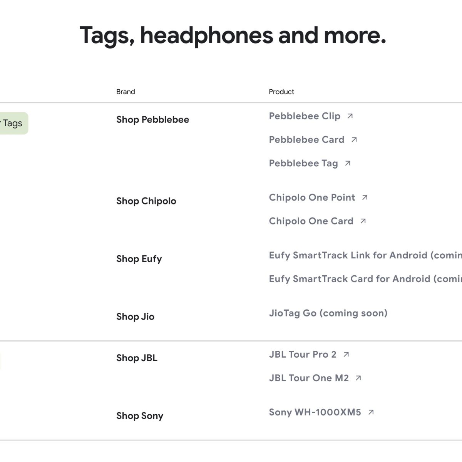The image size is (462, 462).
Task: Go to the Shop Jio link
Action: [135, 317]
